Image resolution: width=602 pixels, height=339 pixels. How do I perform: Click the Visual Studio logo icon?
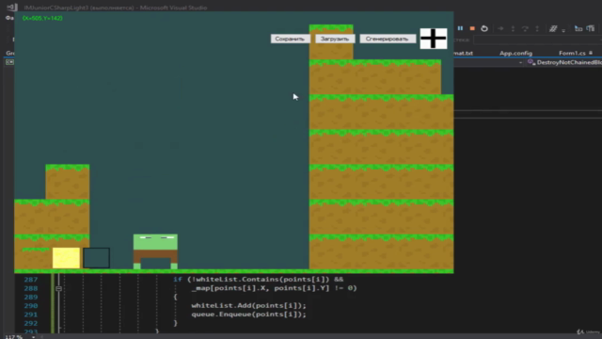[12, 8]
